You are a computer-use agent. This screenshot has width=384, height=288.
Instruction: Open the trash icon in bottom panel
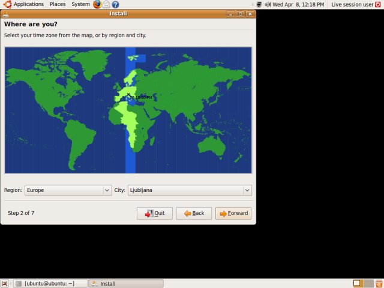point(379,283)
